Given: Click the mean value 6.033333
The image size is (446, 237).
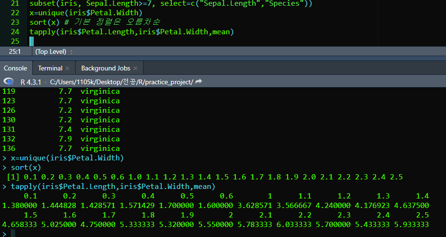Looking at the screenshot, I should click(x=294, y=225).
